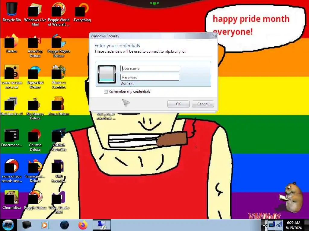Select the Insaniquarium Deluxe desktop icon
This screenshot has width=309, height=231.
pyautogui.click(x=35, y=171)
